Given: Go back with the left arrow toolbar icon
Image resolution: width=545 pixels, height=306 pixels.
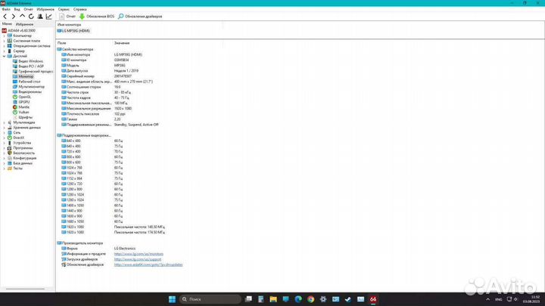Looking at the screenshot, I should pos(5,17).
